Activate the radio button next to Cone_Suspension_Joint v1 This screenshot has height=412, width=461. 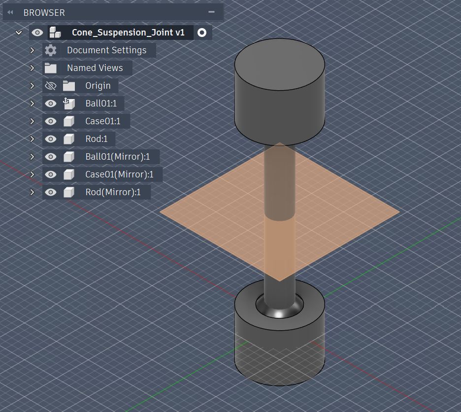202,32
